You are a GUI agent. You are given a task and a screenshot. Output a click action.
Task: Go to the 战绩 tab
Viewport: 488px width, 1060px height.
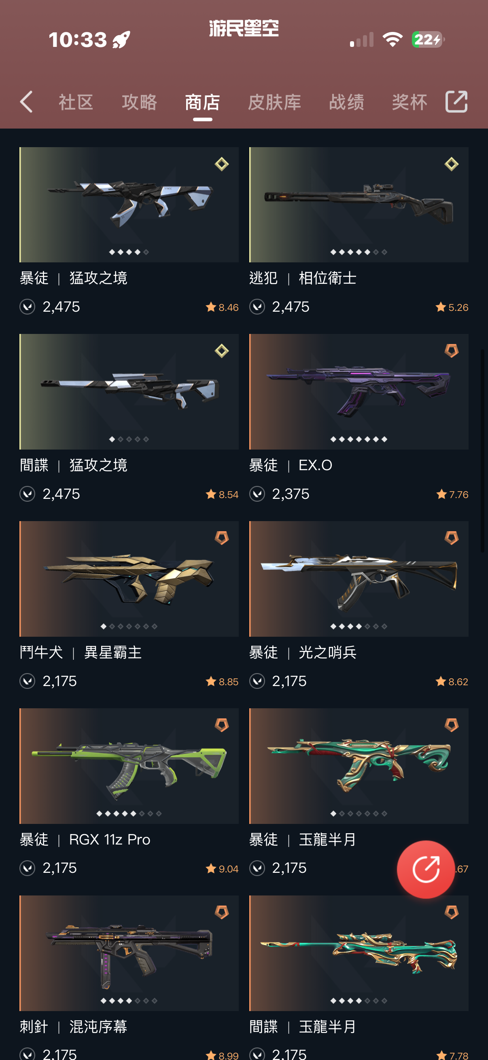(x=346, y=102)
